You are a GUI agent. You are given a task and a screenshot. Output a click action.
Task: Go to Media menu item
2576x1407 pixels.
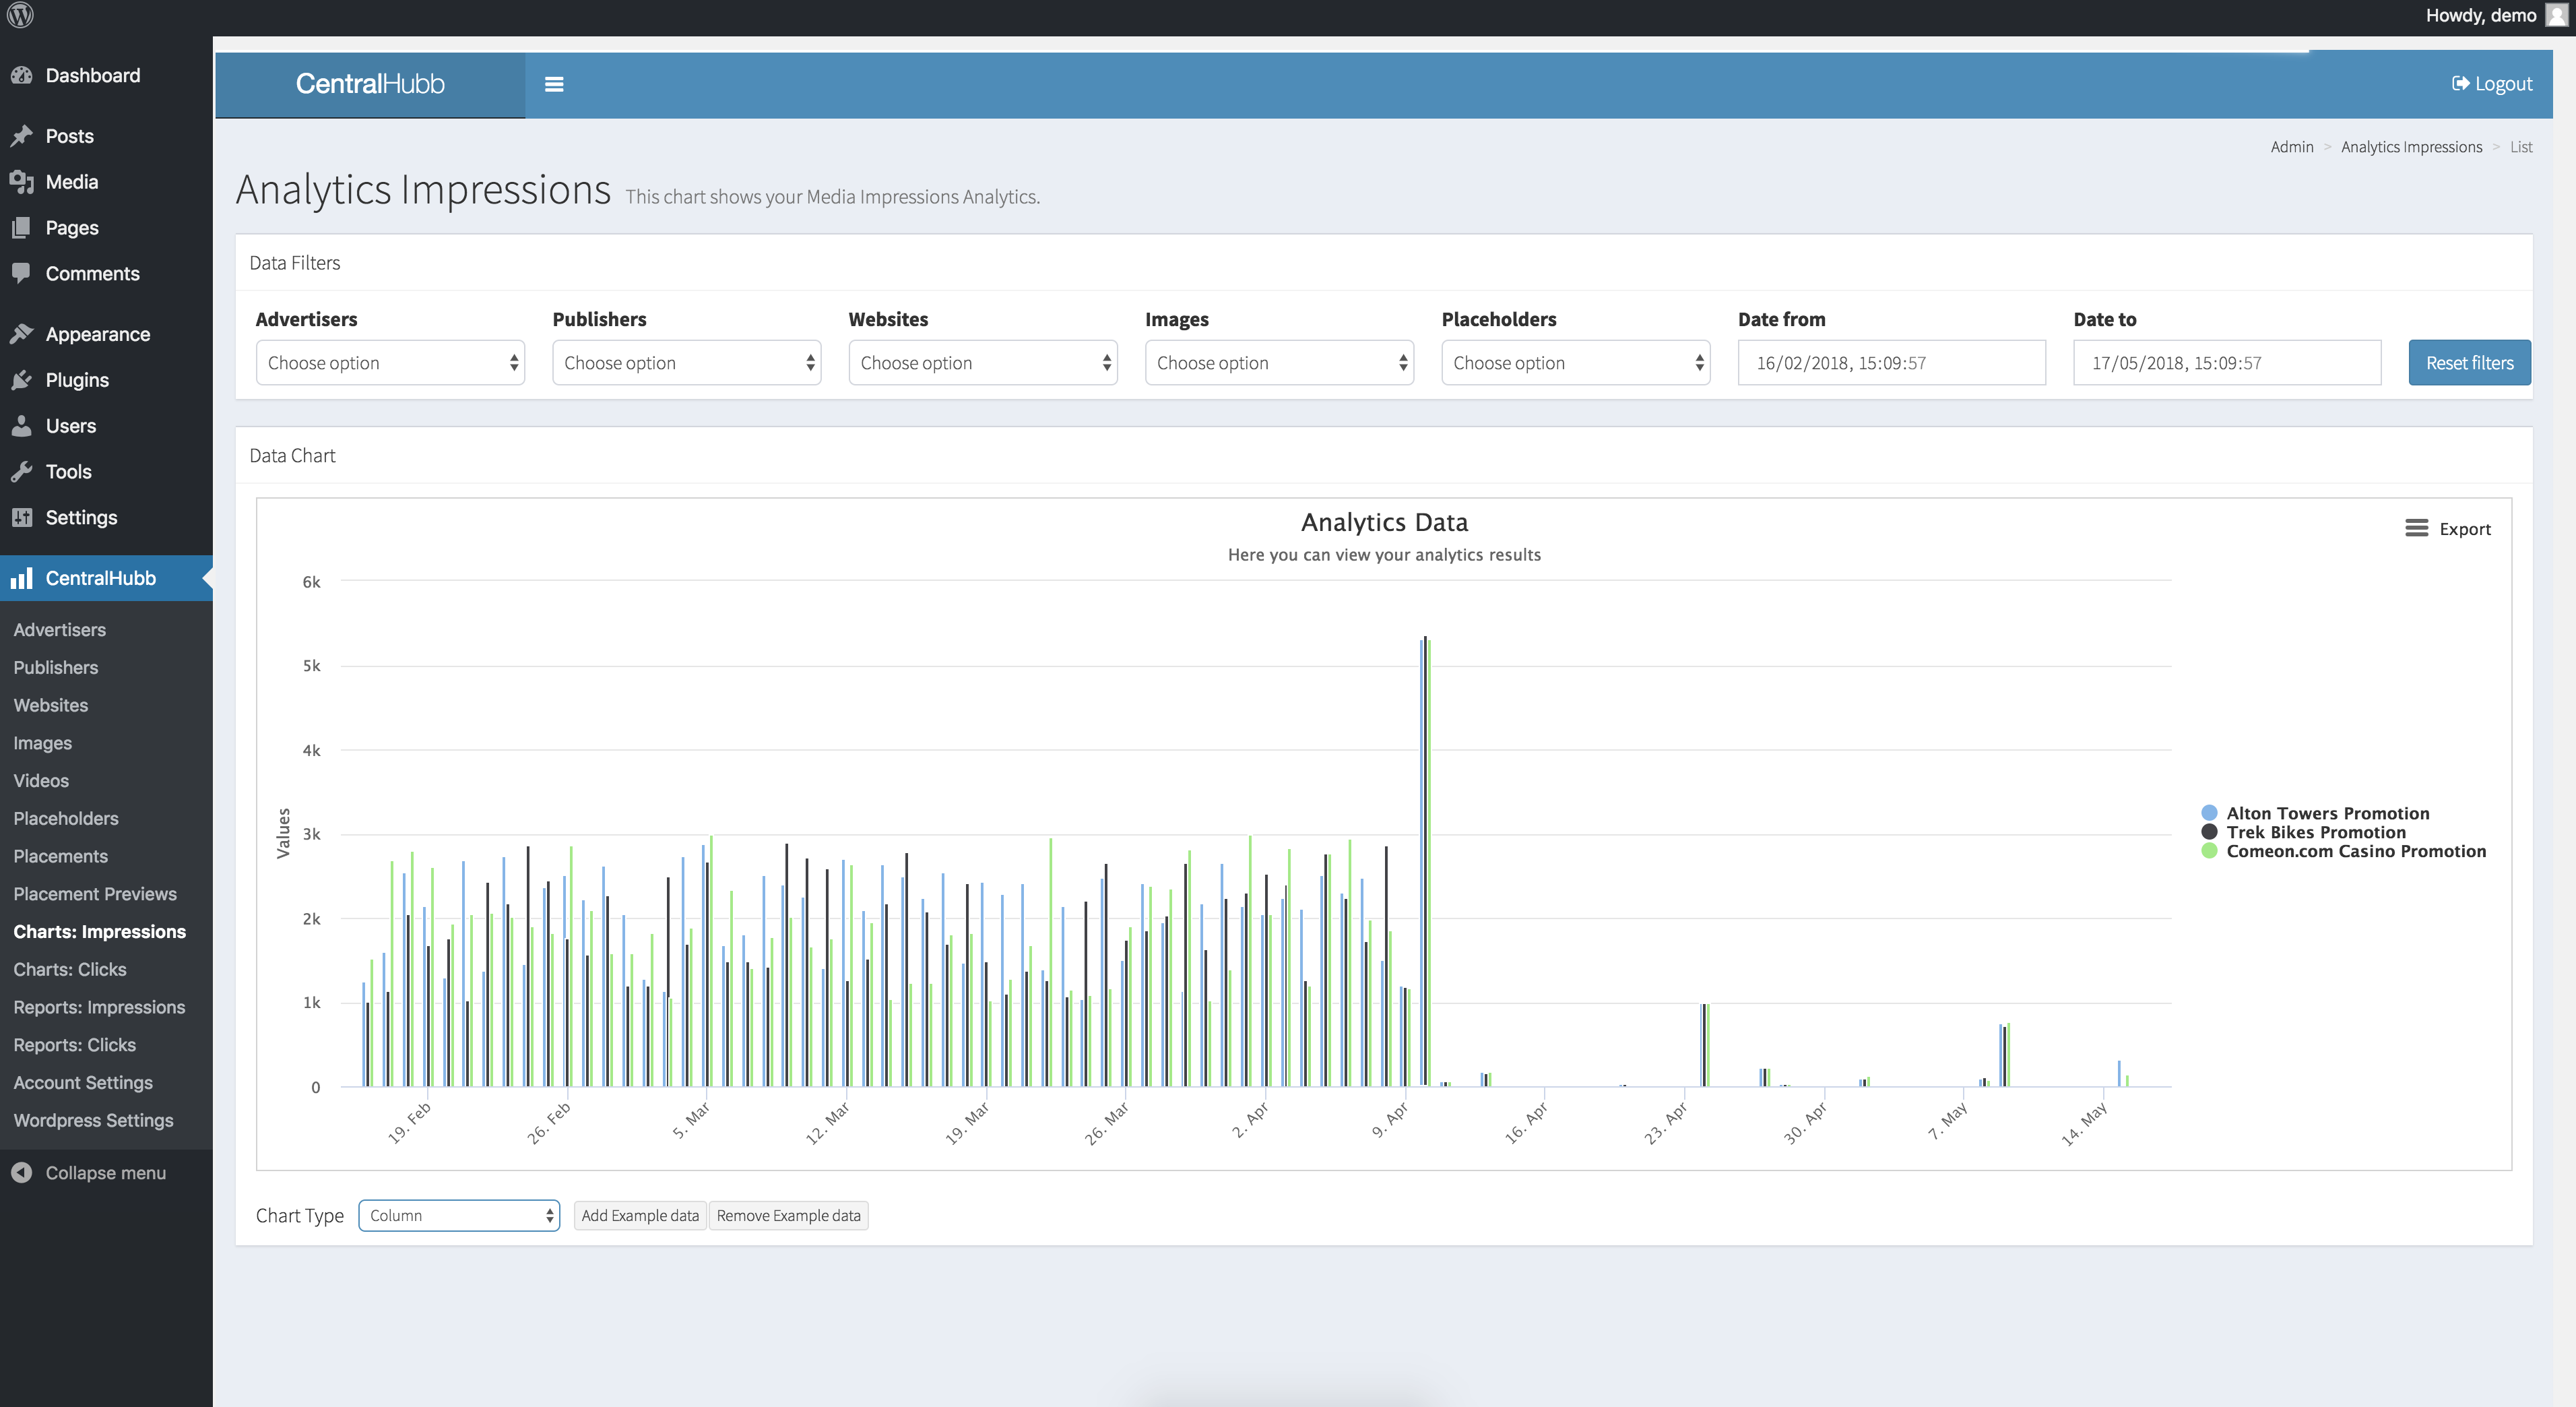coord(72,182)
